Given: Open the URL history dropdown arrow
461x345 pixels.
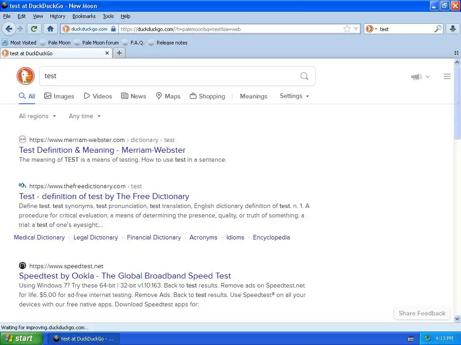Looking at the screenshot, I should pos(356,29).
